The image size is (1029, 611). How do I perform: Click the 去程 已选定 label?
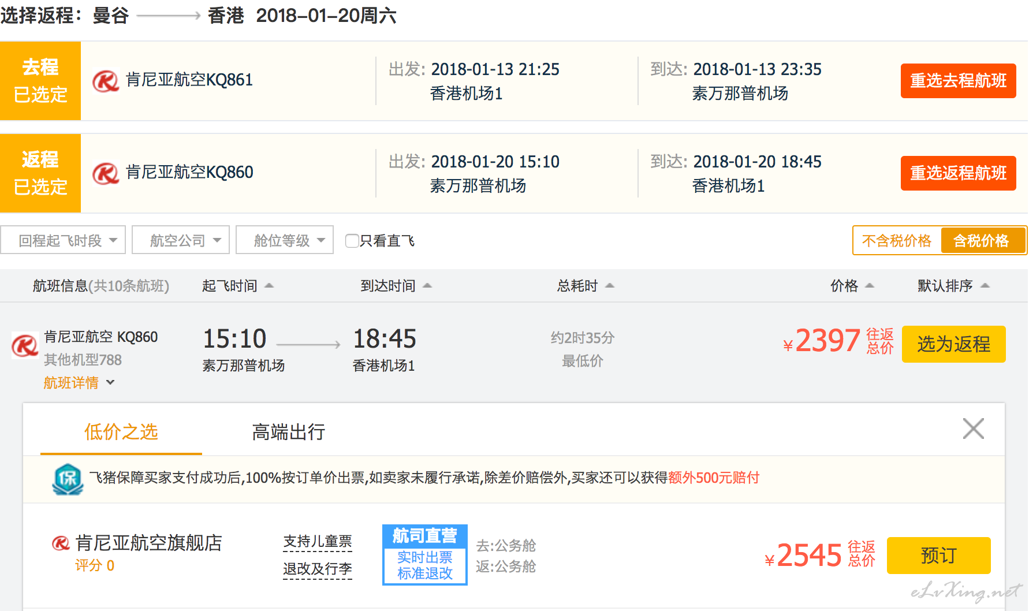tap(40, 81)
